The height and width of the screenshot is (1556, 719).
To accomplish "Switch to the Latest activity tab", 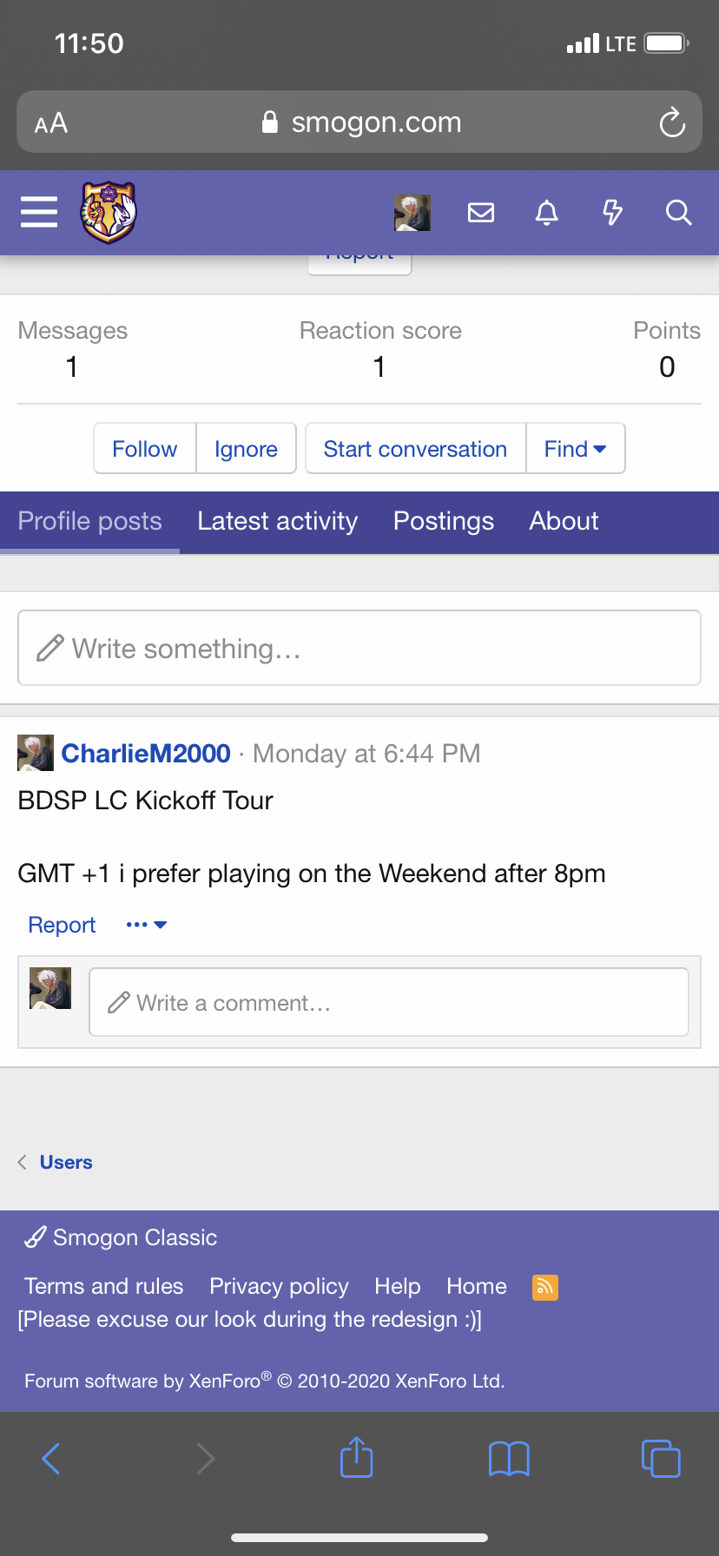I will (x=277, y=521).
